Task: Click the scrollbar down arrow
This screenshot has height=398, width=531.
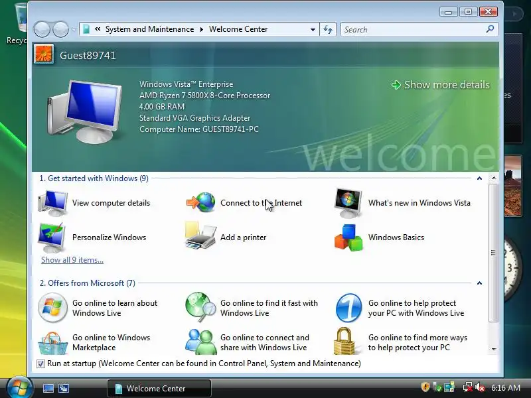Action: pos(494,349)
